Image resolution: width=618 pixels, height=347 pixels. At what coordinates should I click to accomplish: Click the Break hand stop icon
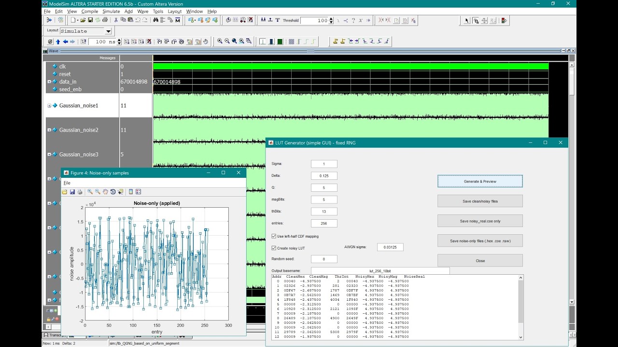pos(205,41)
